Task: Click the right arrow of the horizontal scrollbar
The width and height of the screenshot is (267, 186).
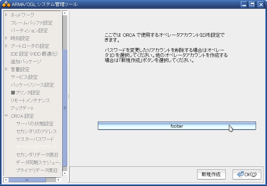Action: coord(58,180)
